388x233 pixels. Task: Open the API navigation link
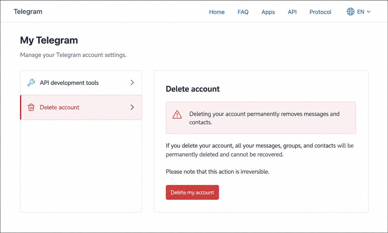coord(292,12)
